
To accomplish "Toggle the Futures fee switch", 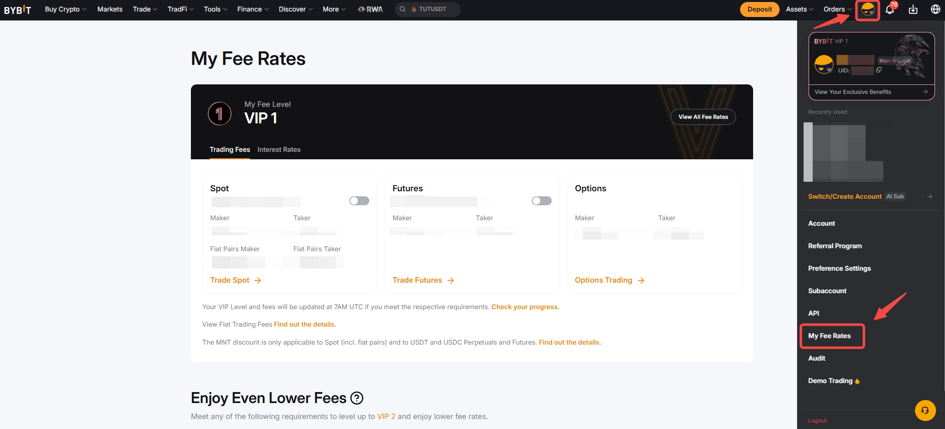I will 542,201.
